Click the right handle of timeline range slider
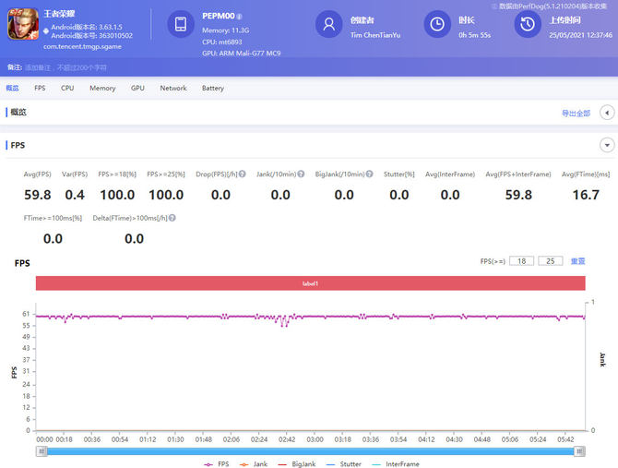Viewport: 618px width, 468px height. (579, 450)
